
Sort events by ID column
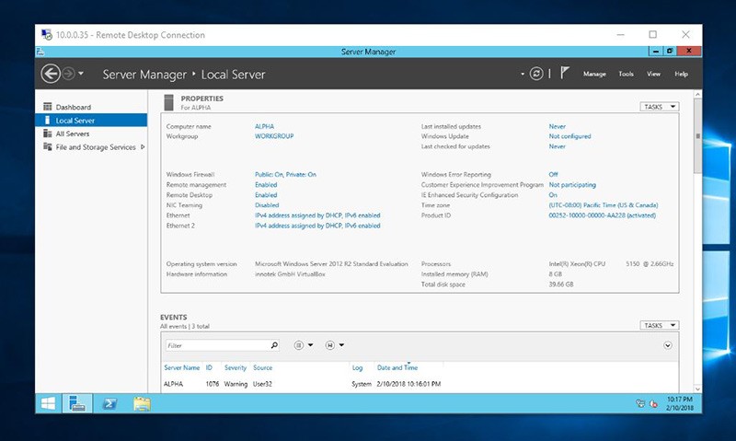(x=209, y=367)
